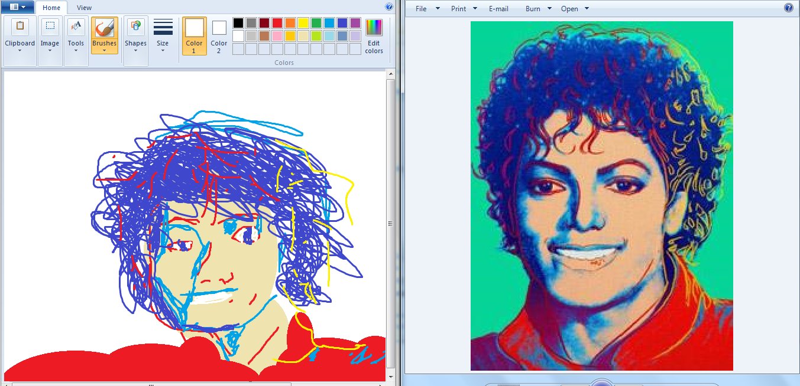Pick the light gray color swatch
800x386 pixels.
[251, 36]
